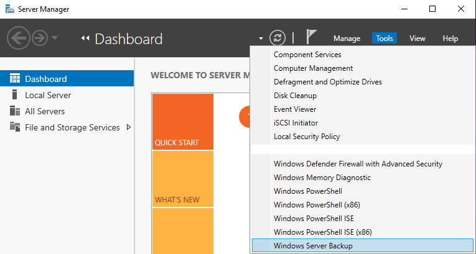Open the Manage menu

pyautogui.click(x=347, y=39)
